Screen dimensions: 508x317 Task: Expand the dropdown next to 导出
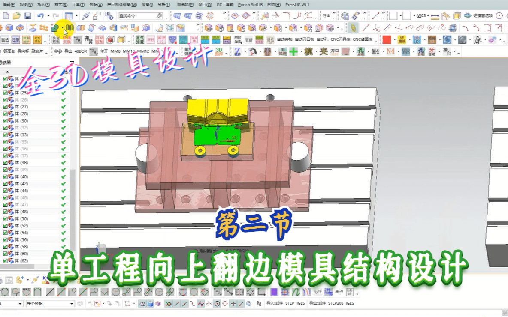click(333, 18)
